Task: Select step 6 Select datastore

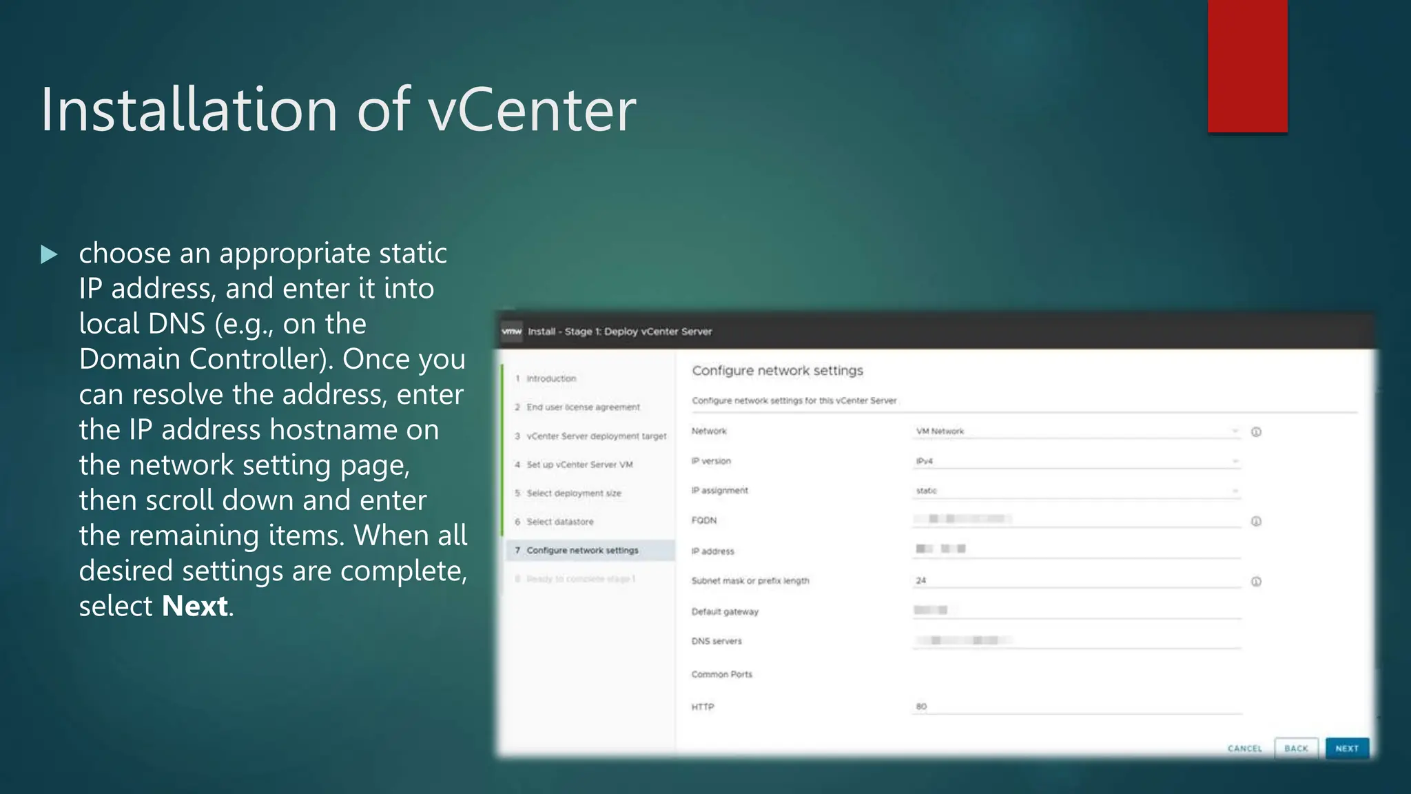Action: (x=554, y=522)
